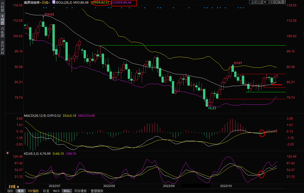Open the 全部主题 dropdown
The height and width of the screenshot is (193, 304).
[259, 2]
